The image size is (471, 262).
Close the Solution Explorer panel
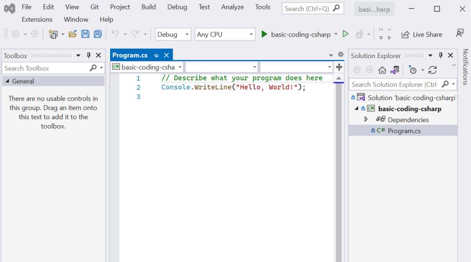[x=450, y=55]
